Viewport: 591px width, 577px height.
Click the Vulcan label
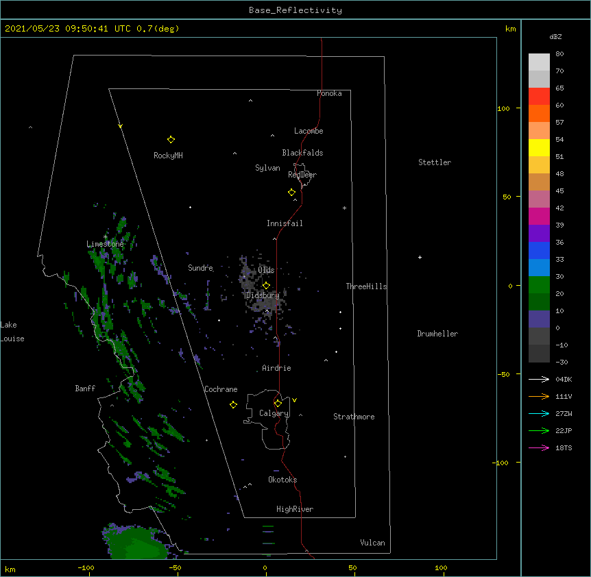click(372, 543)
